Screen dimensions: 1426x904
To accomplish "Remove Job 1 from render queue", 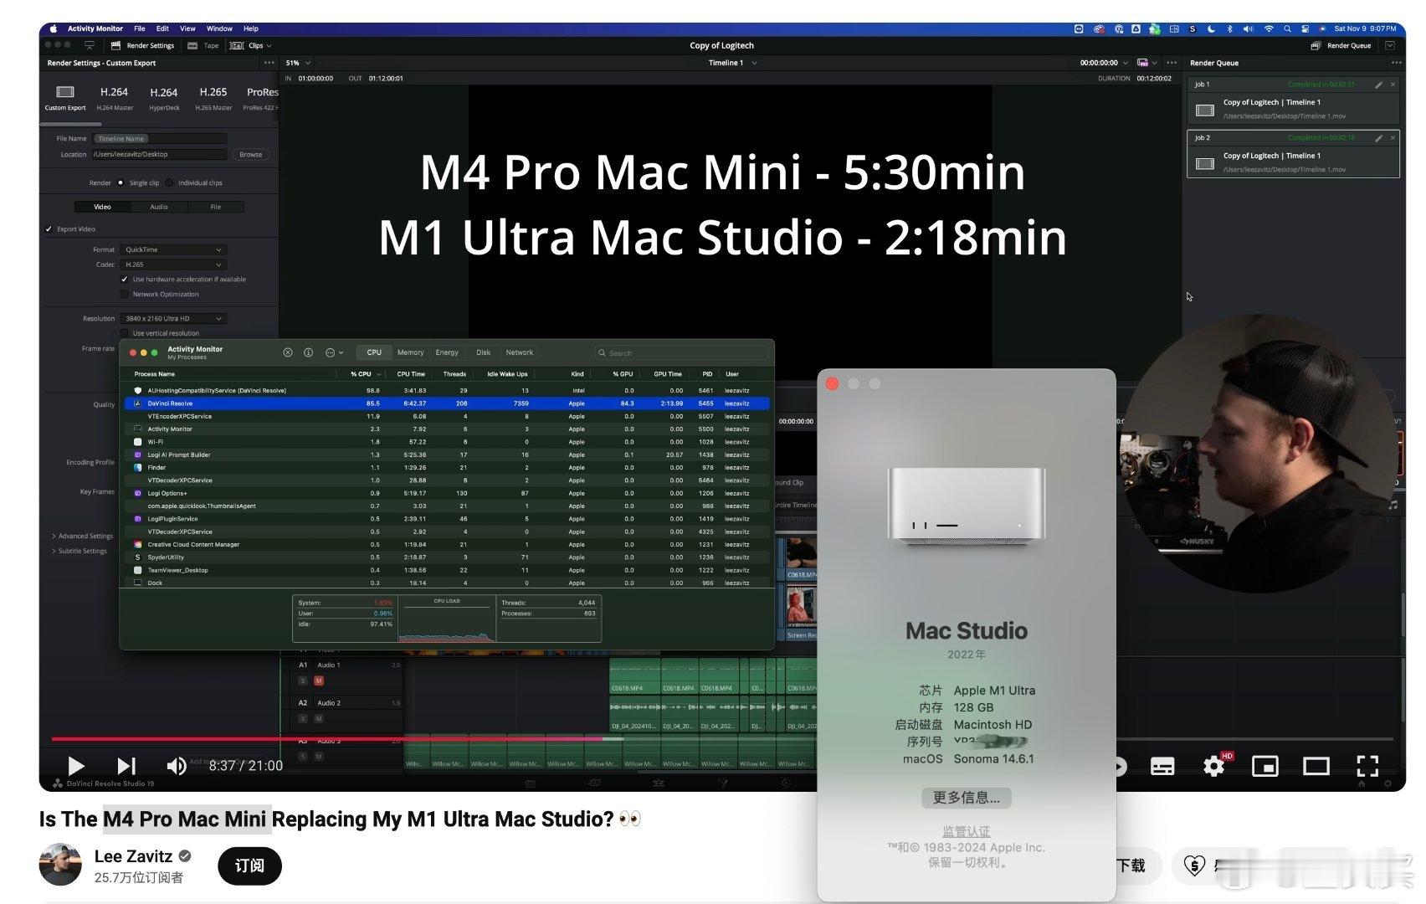I will tap(1393, 85).
